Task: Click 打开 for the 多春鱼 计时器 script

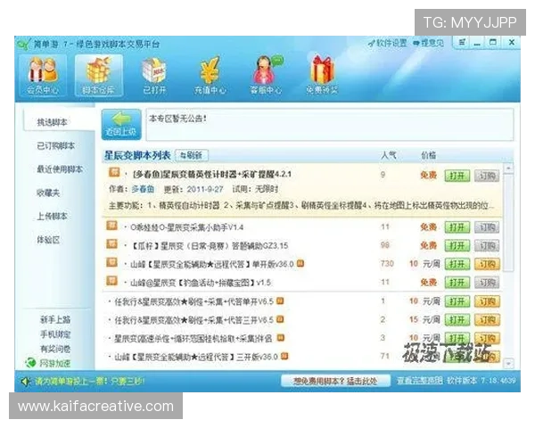Action: click(x=457, y=176)
